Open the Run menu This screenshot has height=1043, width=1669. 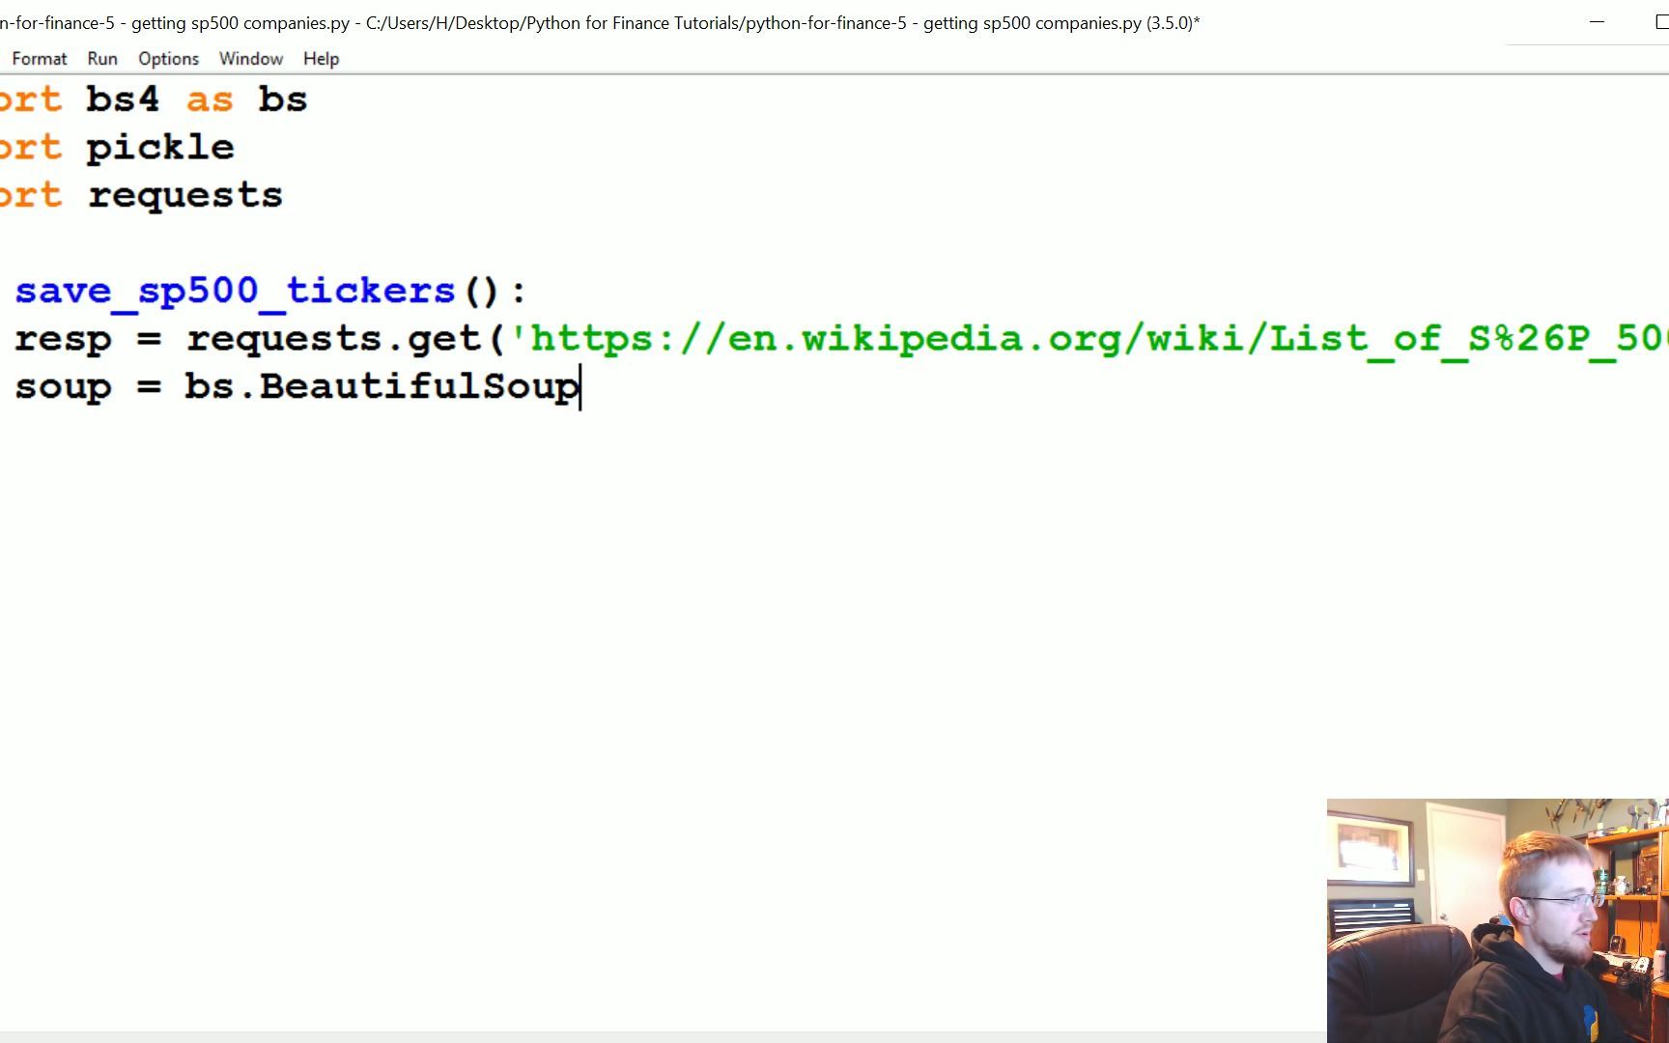point(102,59)
